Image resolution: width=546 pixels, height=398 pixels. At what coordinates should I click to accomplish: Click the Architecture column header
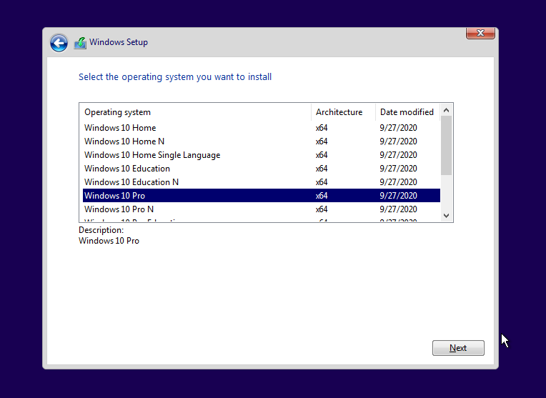(343, 112)
